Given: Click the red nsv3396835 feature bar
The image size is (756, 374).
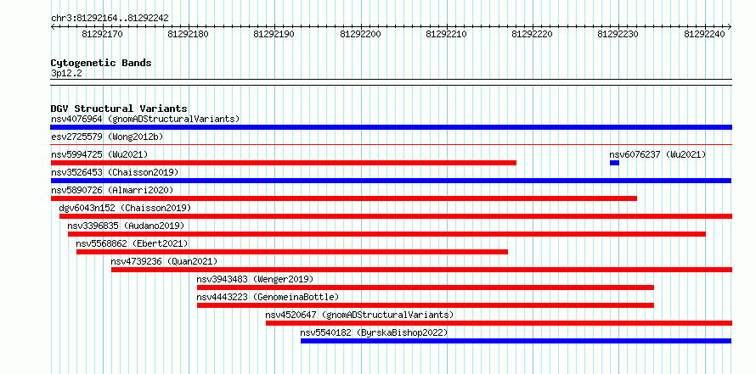Looking at the screenshot, I should tap(386, 234).
